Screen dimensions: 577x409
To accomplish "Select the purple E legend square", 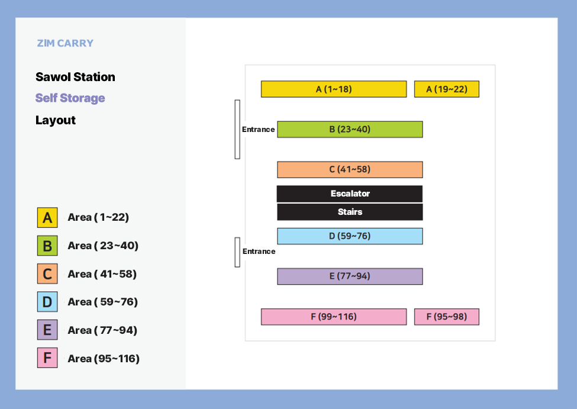I will [47, 330].
